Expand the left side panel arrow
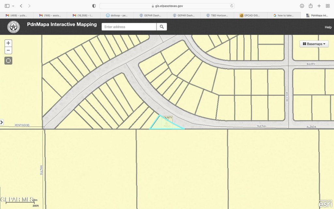Viewport: 334px width, 209px height. 2,122
